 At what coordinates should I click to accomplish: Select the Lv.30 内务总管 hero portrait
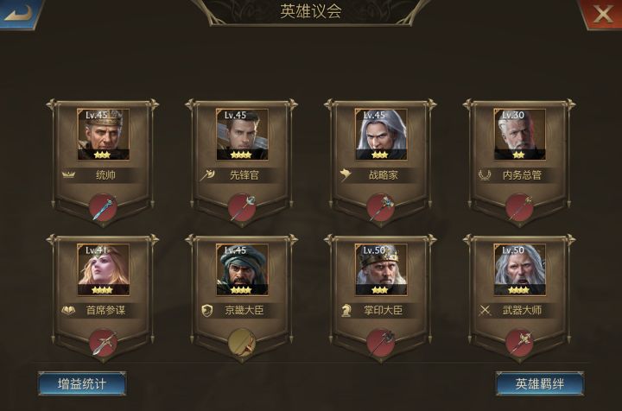(520, 135)
